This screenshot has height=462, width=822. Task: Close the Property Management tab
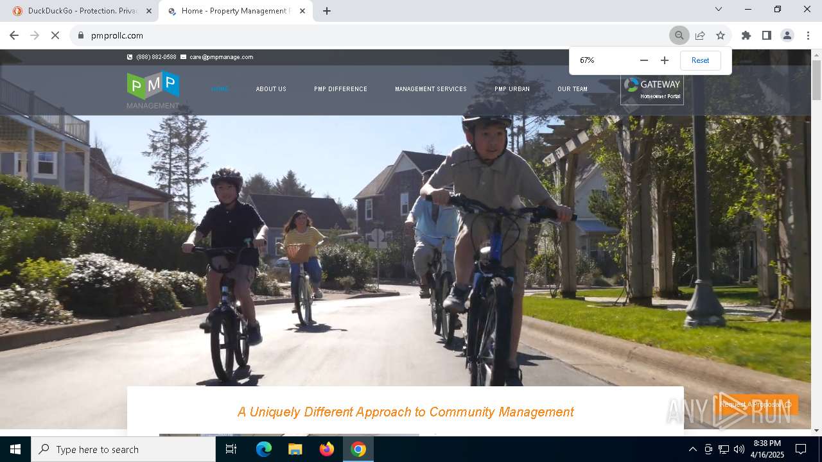coord(302,11)
